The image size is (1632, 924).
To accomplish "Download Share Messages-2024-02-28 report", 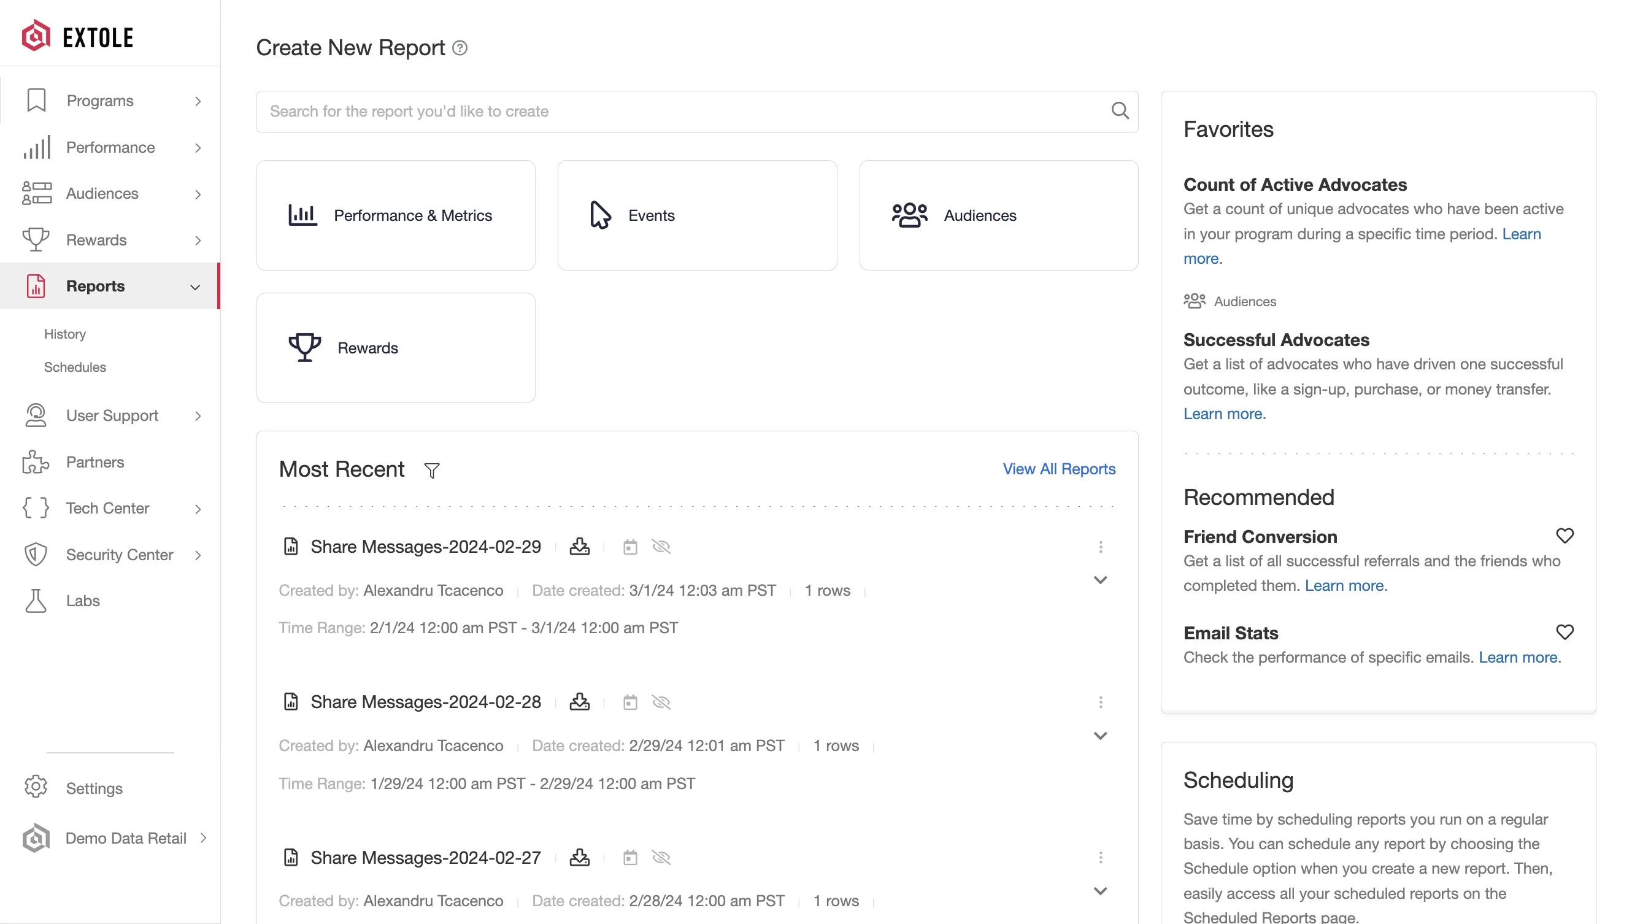I will click(x=579, y=702).
